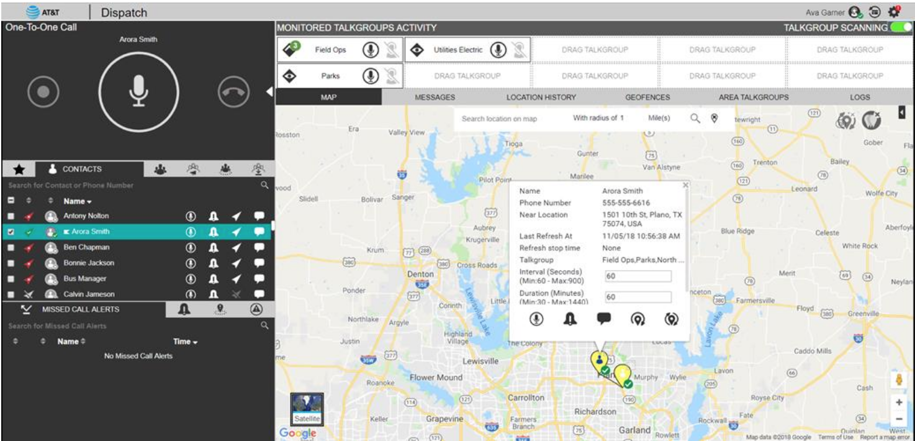Toggle the Talkgroup Scanning switch
Screen dimensions: 915x441
[901, 28]
